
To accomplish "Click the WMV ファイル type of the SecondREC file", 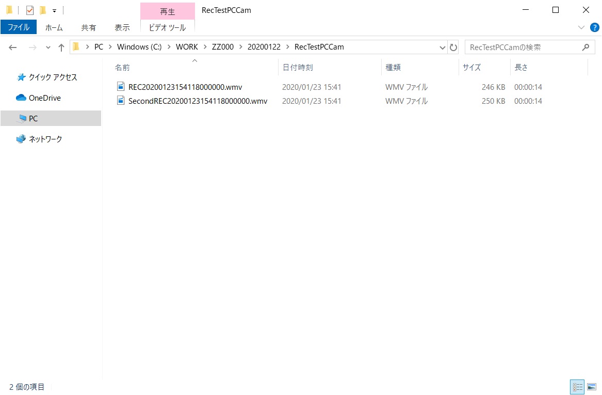I will (x=406, y=101).
